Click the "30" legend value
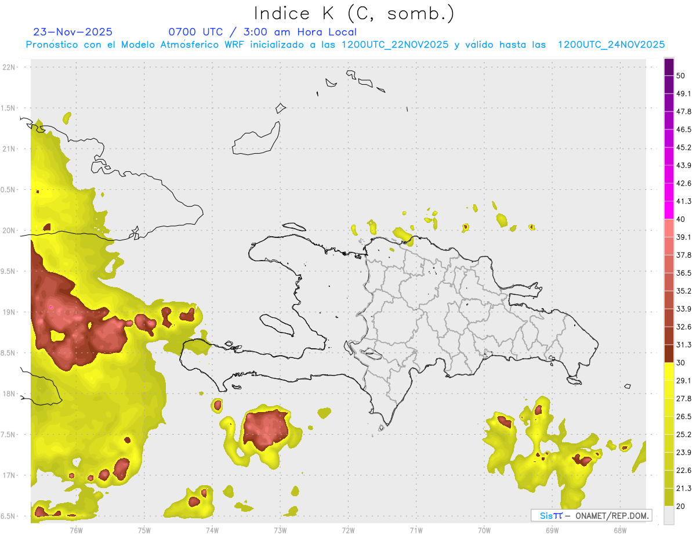696x538 pixels. click(681, 363)
